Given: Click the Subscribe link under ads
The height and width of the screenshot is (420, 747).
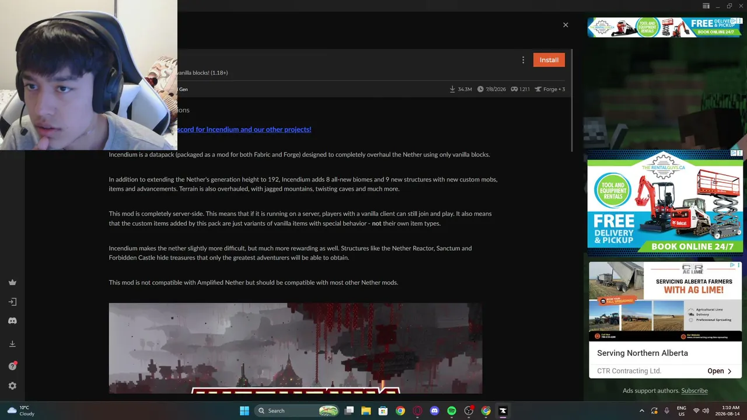Looking at the screenshot, I should point(694,391).
